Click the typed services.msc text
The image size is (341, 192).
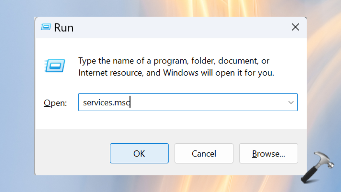coord(106,102)
